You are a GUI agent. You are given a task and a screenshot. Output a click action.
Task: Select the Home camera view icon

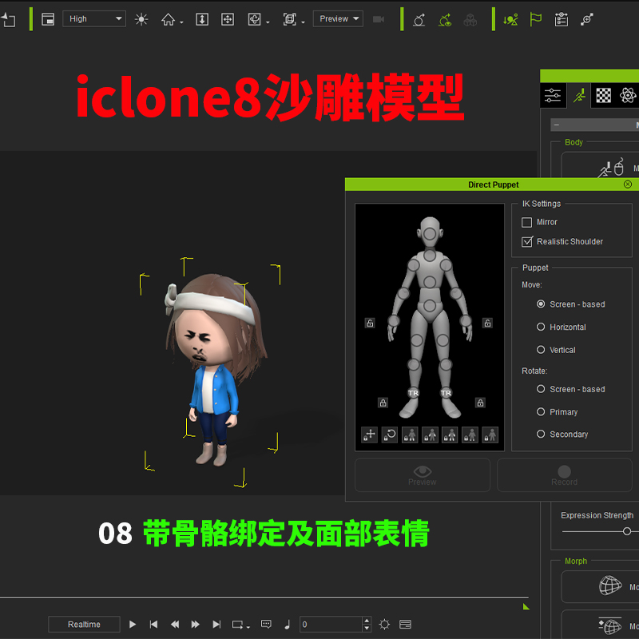point(169,19)
